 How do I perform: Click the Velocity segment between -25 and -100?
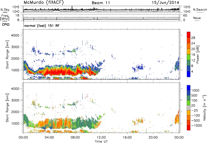pyautogui.click(x=189, y=113)
